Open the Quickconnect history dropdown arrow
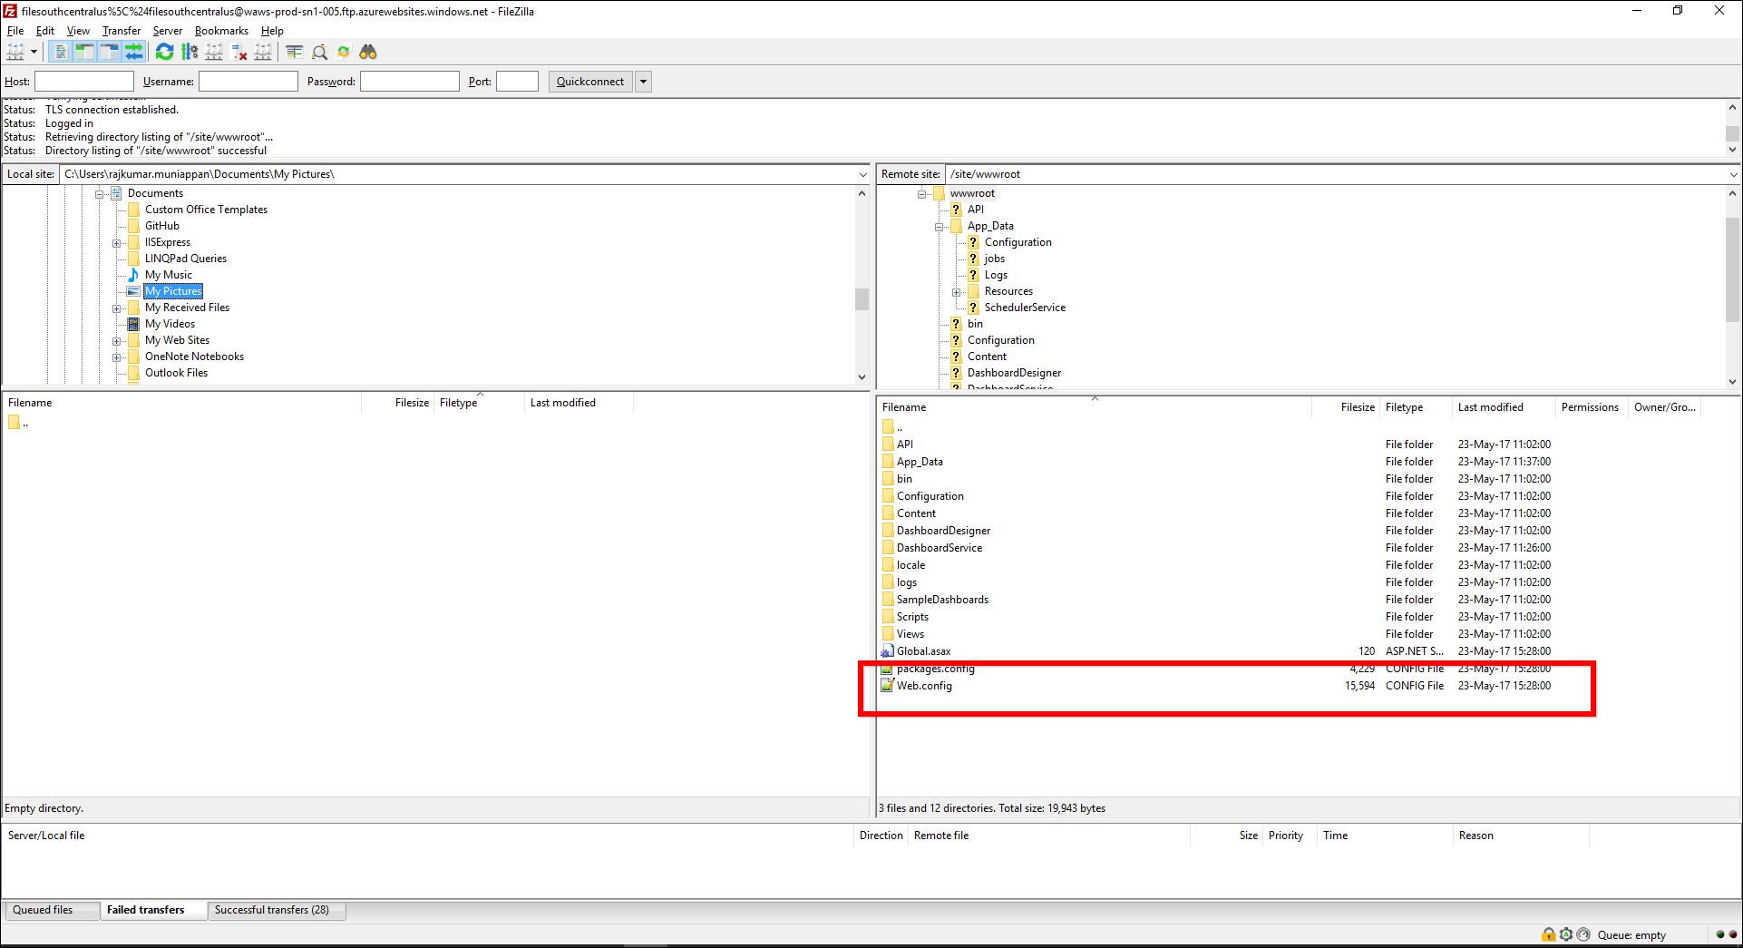Viewport: 1743px width, 948px height. click(x=644, y=82)
